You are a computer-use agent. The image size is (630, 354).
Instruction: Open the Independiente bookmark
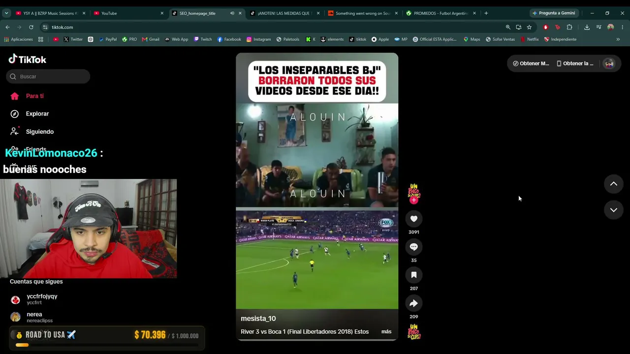[x=560, y=39]
